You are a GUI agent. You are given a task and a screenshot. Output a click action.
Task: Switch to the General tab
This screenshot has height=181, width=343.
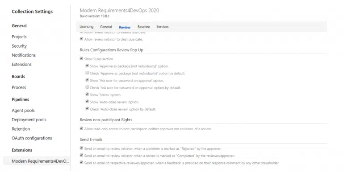coord(106,27)
